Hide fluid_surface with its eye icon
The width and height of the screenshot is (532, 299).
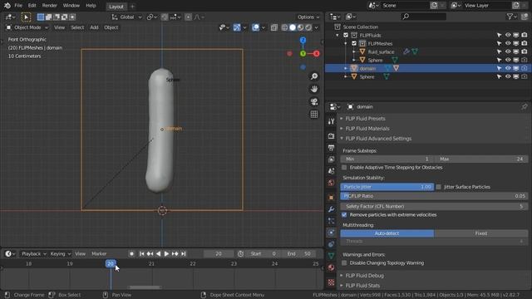pyautogui.click(x=508, y=51)
